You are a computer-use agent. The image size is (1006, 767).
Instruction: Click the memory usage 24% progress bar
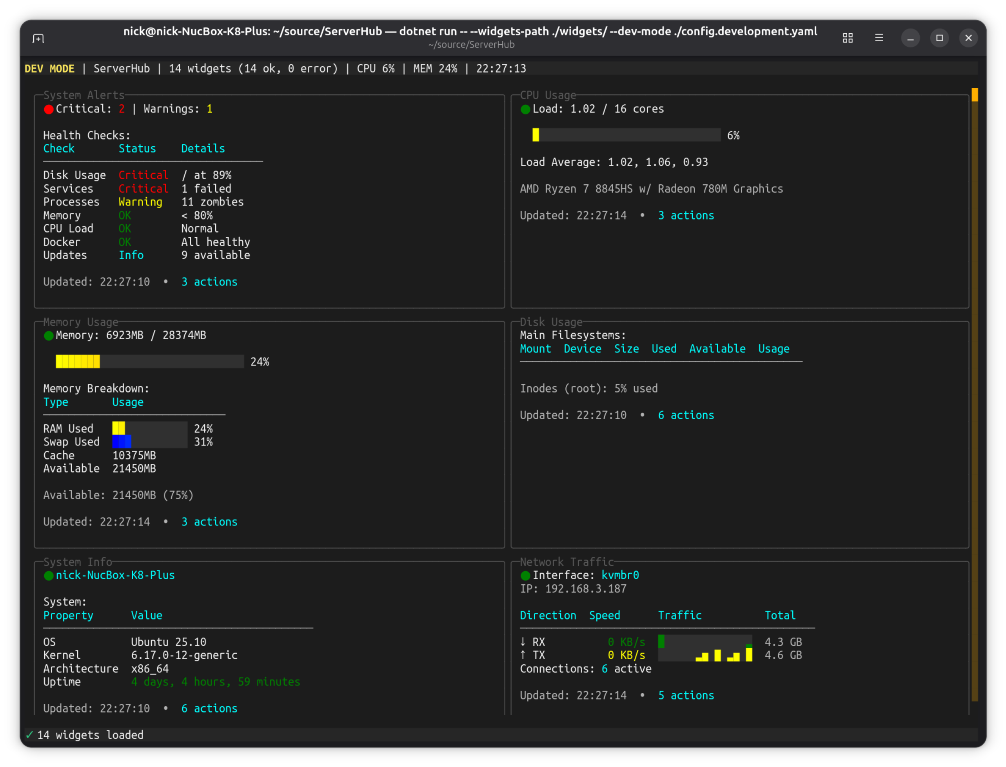[151, 362]
